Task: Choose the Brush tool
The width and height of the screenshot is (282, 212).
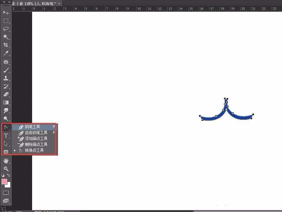Action: [6, 70]
